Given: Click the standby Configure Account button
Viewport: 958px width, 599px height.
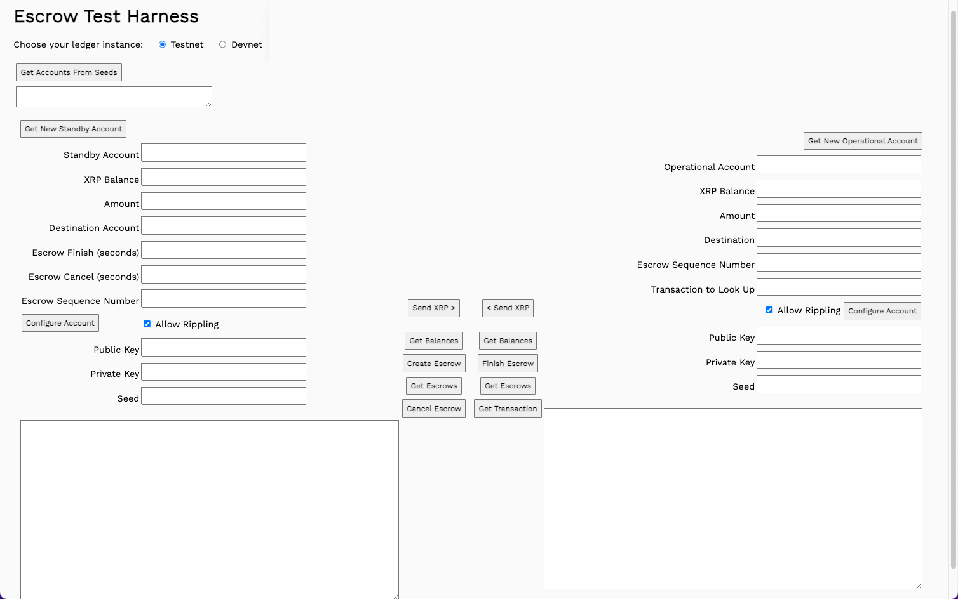Looking at the screenshot, I should [60, 322].
